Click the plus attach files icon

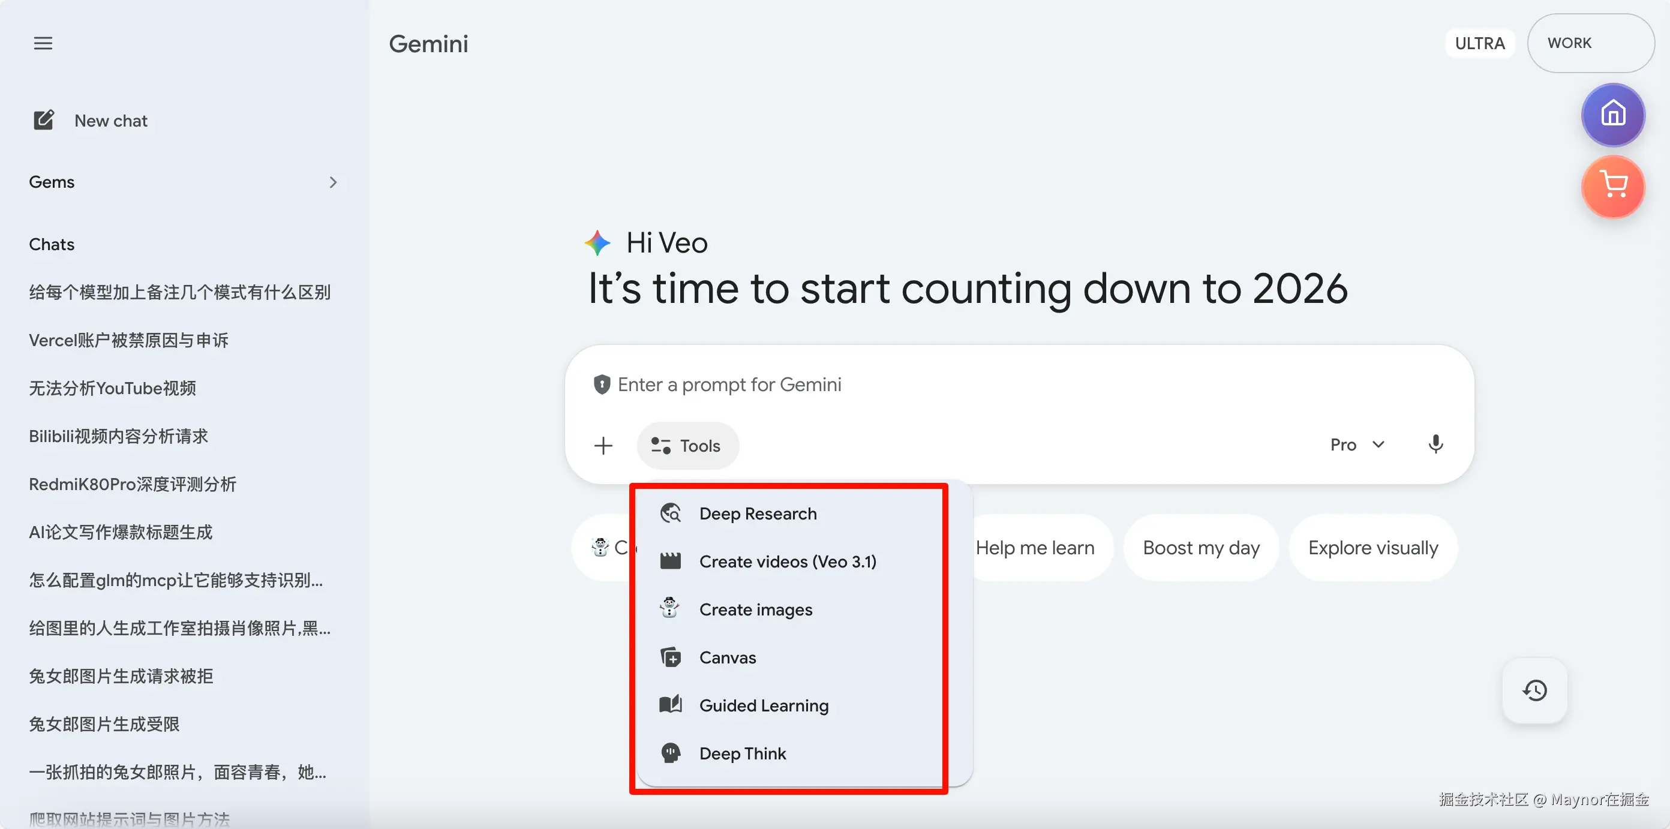pos(603,446)
